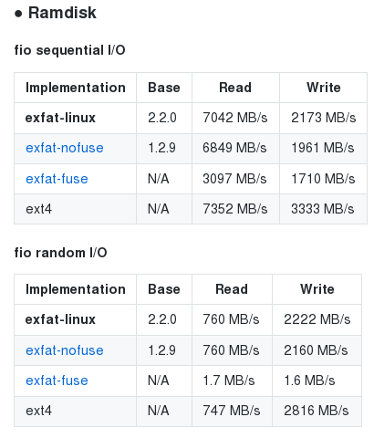
Task: Click the Write header in random I/O table
Action: click(x=317, y=289)
